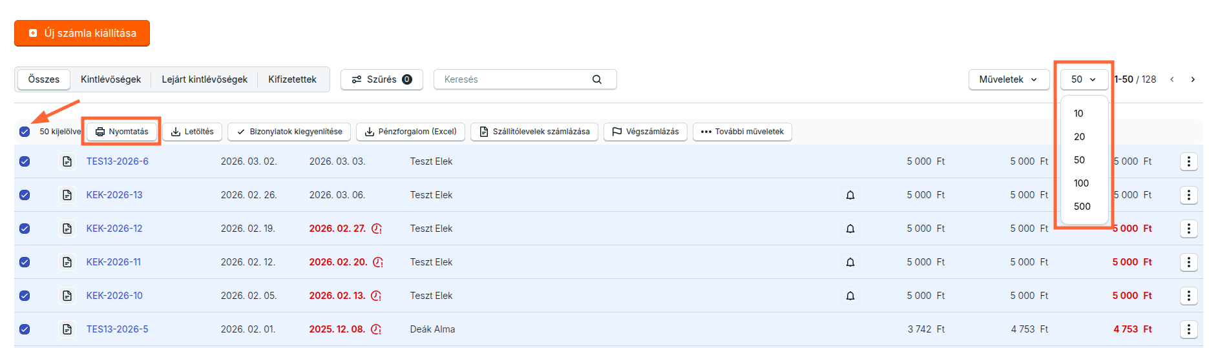Switch to the Kintlévőségek tab
Image resolution: width=1209 pixels, height=348 pixels.
[110, 79]
